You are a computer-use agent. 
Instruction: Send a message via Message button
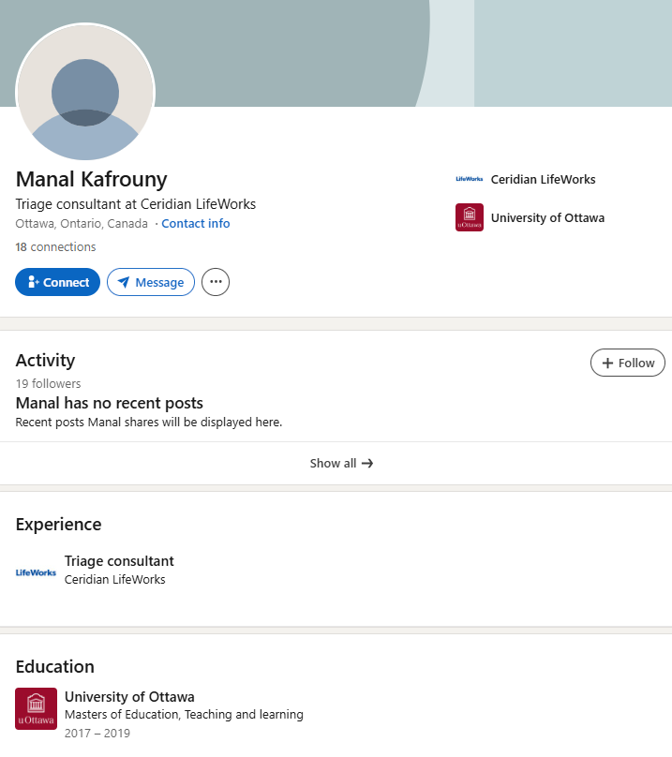[151, 282]
